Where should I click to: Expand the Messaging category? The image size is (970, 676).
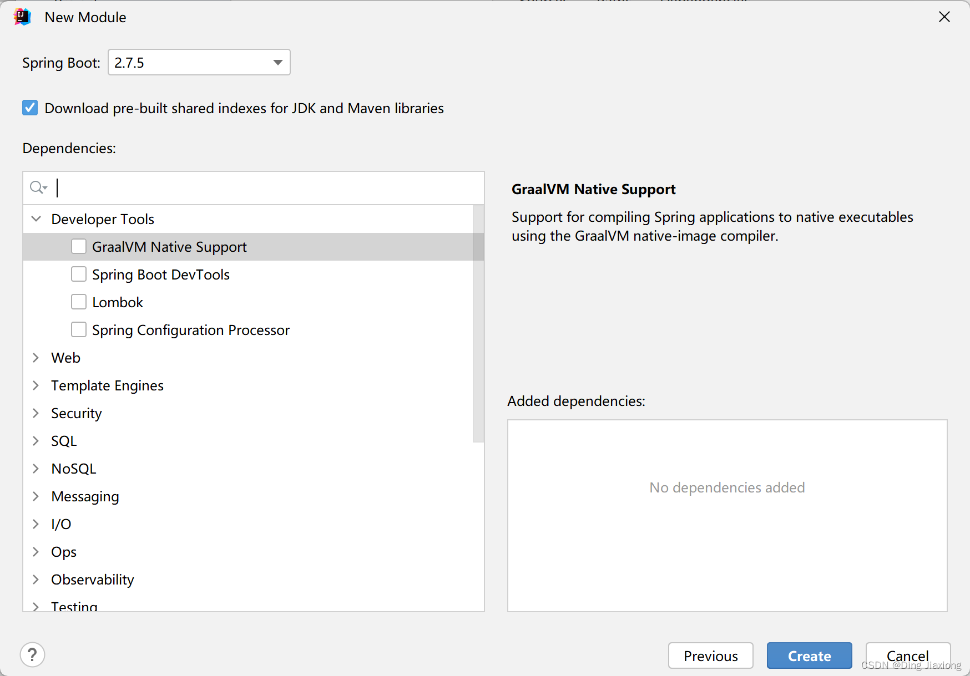[36, 496]
